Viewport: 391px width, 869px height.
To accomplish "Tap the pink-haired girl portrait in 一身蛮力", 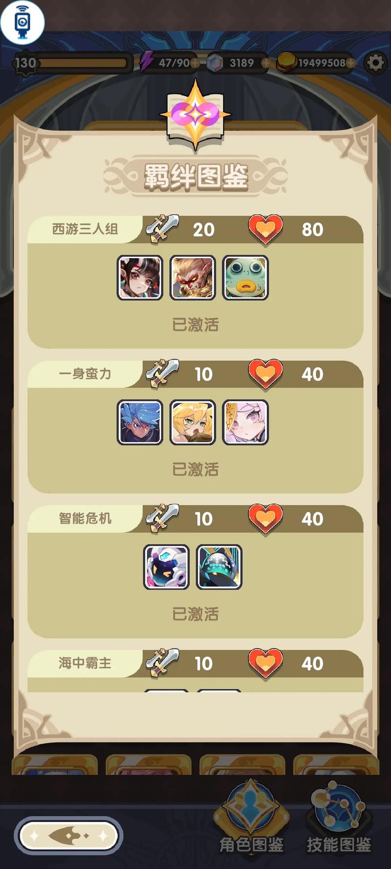I will click(245, 422).
